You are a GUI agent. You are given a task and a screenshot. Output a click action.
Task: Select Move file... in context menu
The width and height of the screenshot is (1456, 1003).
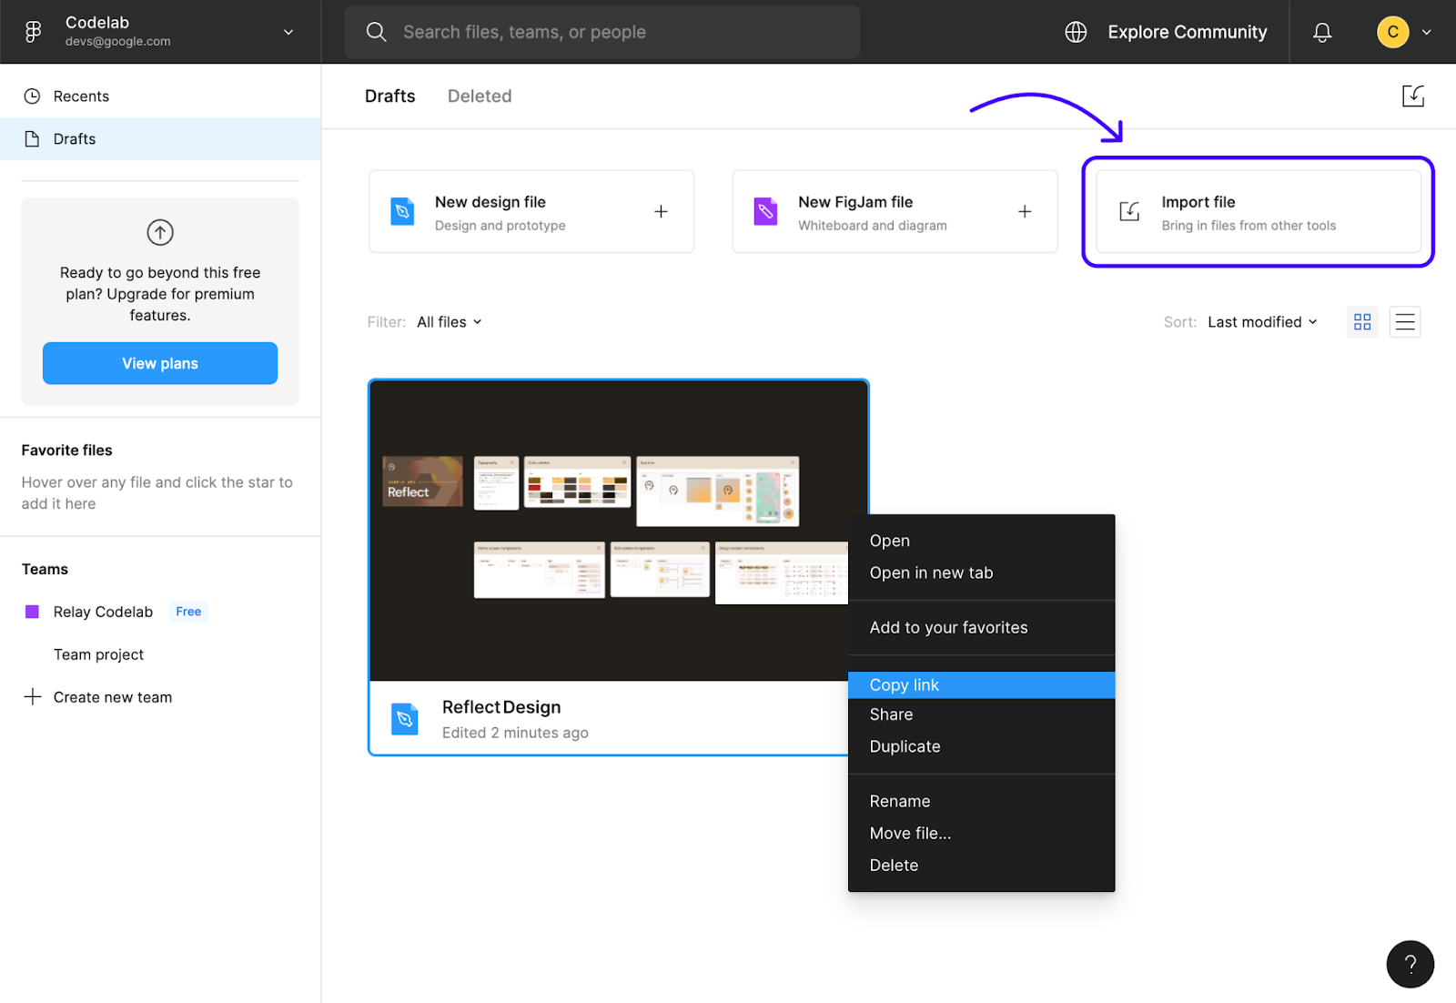[981, 833]
